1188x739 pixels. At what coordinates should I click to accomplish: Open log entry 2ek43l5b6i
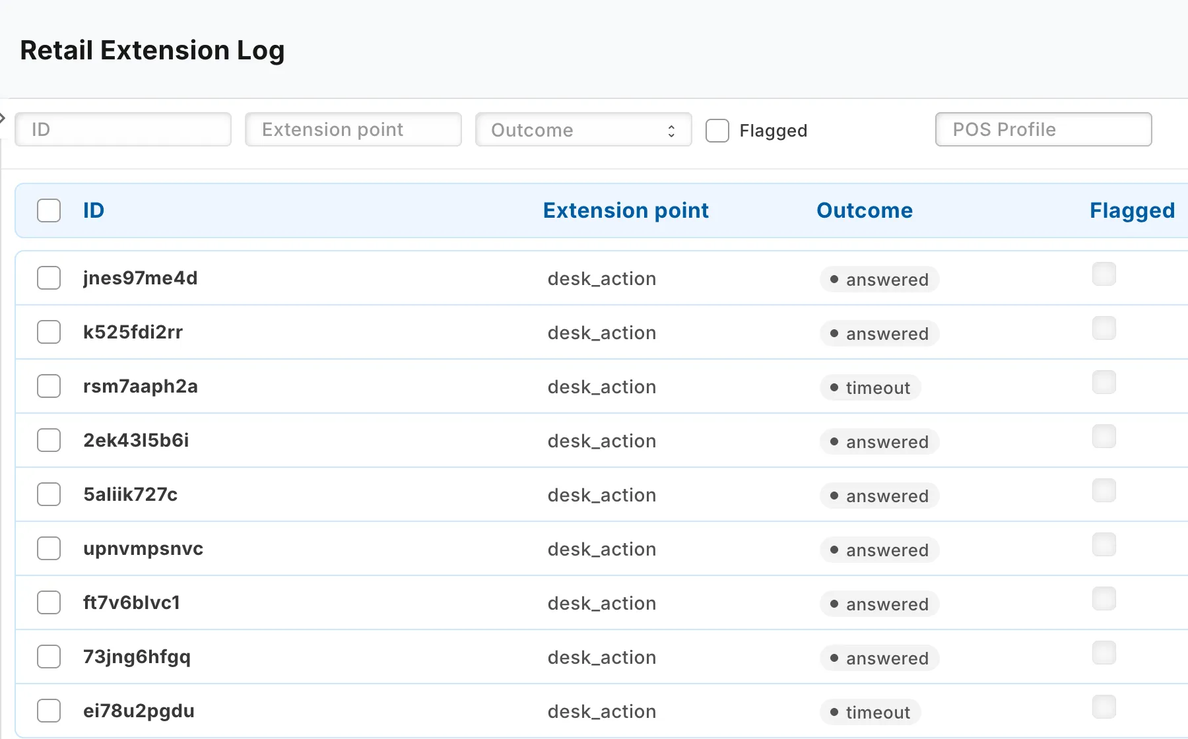pyautogui.click(x=136, y=440)
